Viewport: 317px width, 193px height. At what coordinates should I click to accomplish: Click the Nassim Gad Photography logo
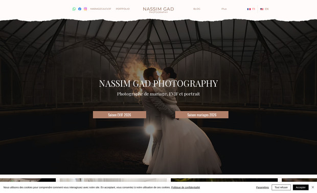coord(158,10)
